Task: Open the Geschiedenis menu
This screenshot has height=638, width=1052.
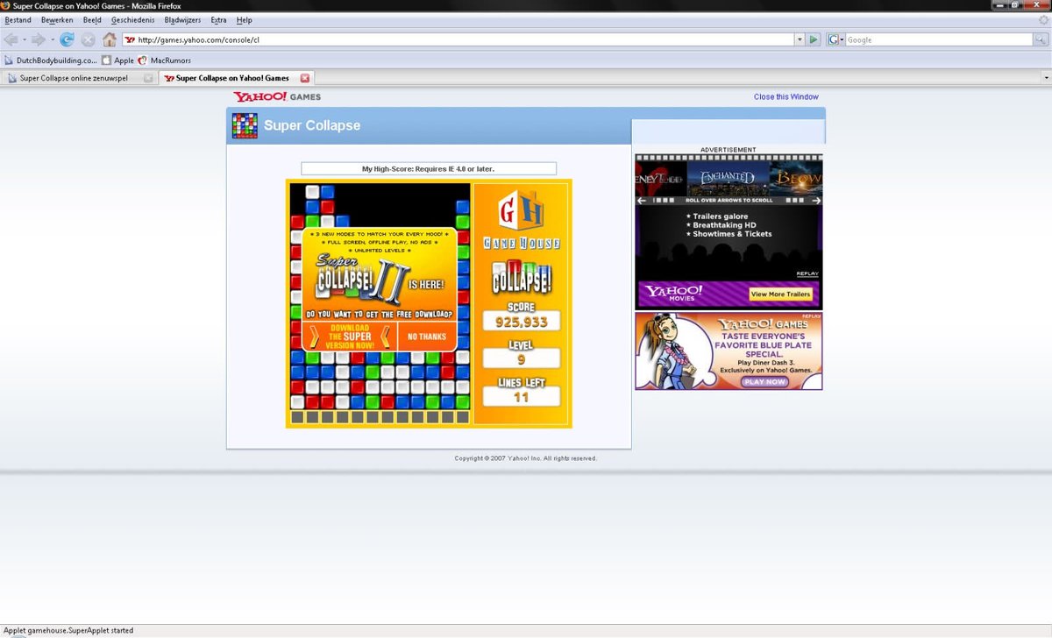Action: (x=132, y=20)
